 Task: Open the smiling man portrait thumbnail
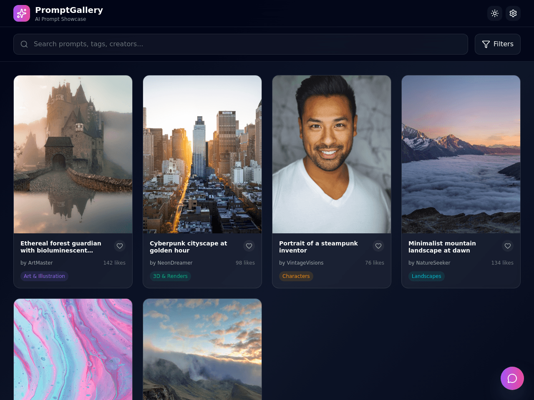pyautogui.click(x=332, y=154)
